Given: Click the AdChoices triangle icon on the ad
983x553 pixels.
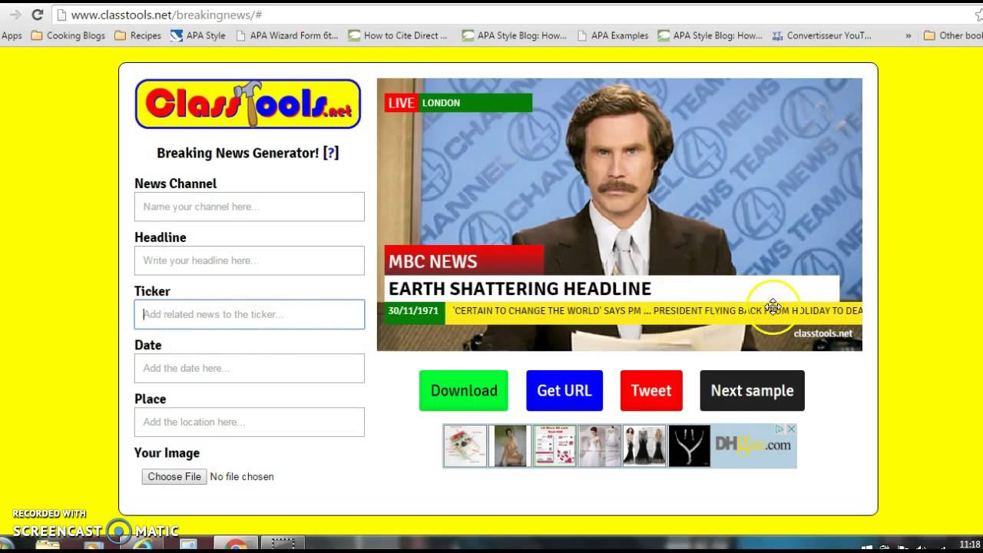Looking at the screenshot, I should [779, 429].
